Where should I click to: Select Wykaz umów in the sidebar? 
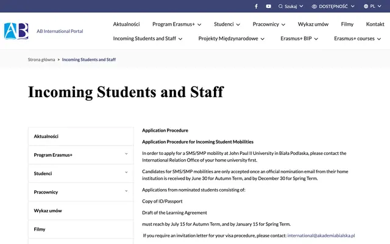[x=81, y=210]
